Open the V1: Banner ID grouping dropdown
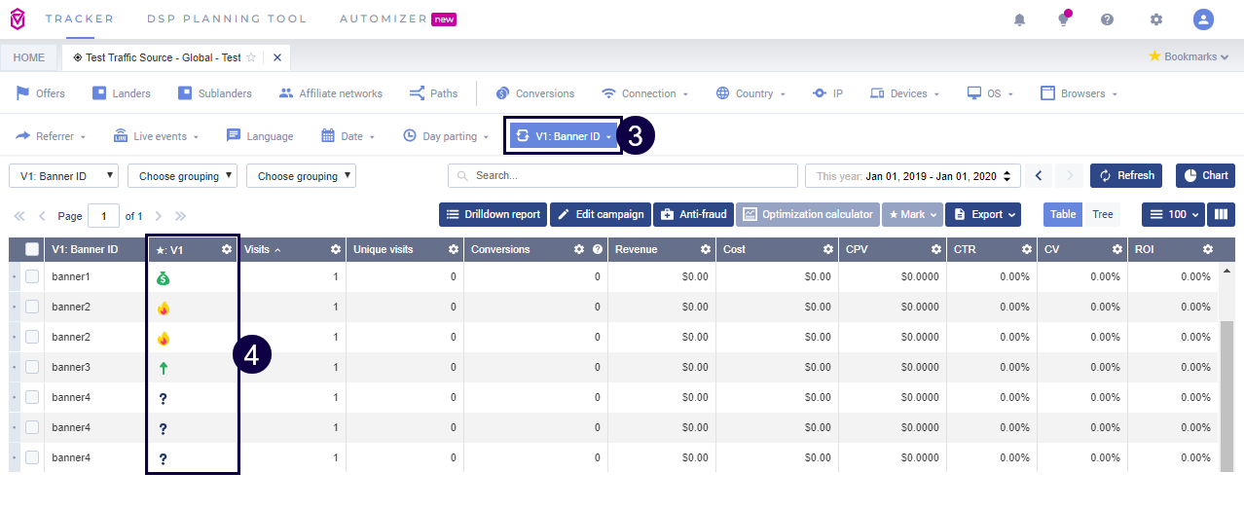This screenshot has height=509, width=1244. tap(64, 176)
